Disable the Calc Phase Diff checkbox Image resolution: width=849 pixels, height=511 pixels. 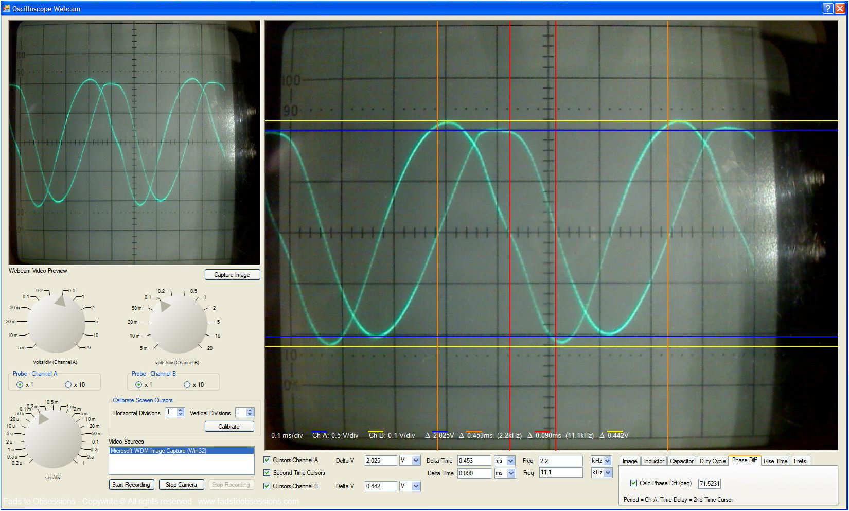click(633, 483)
